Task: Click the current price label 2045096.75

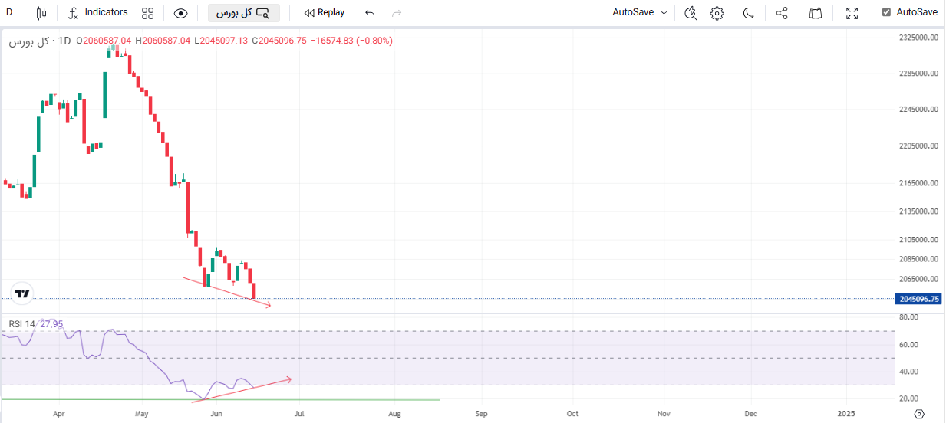Action: [918, 299]
